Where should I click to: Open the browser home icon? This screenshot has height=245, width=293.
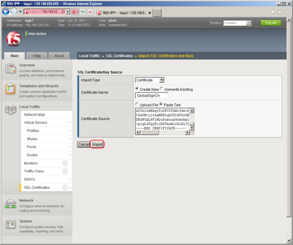272,12
